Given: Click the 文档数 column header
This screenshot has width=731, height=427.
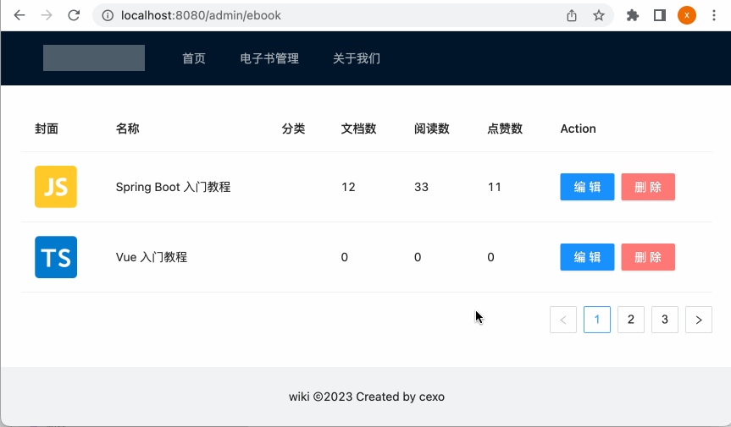Looking at the screenshot, I should 358,129.
